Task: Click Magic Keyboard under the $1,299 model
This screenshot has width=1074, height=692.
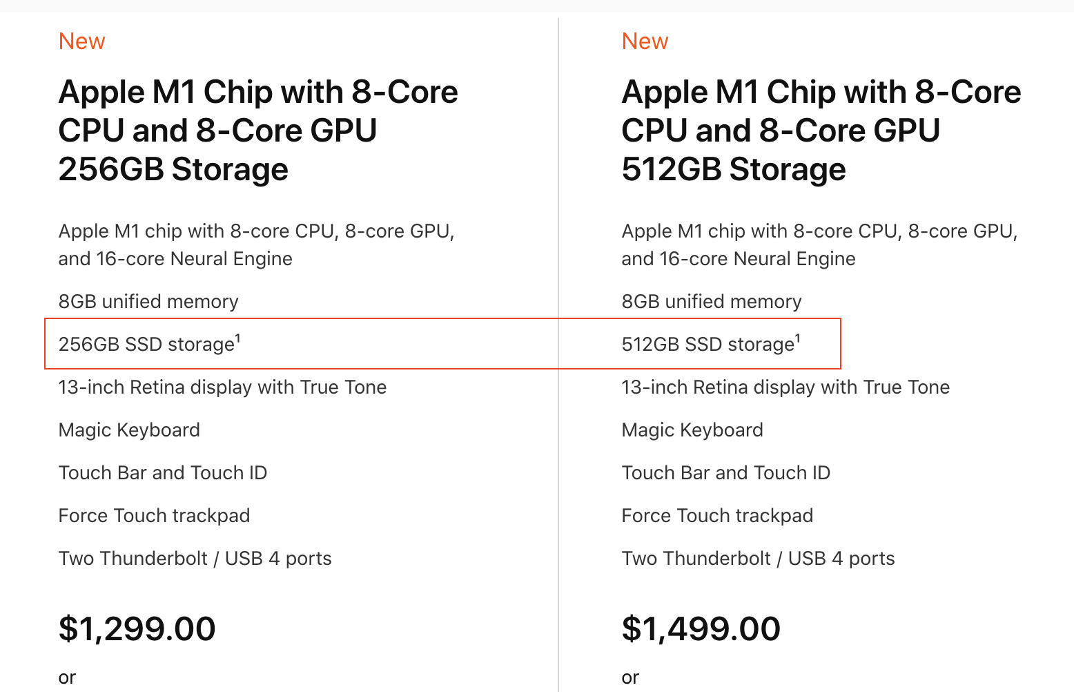Action: point(129,430)
